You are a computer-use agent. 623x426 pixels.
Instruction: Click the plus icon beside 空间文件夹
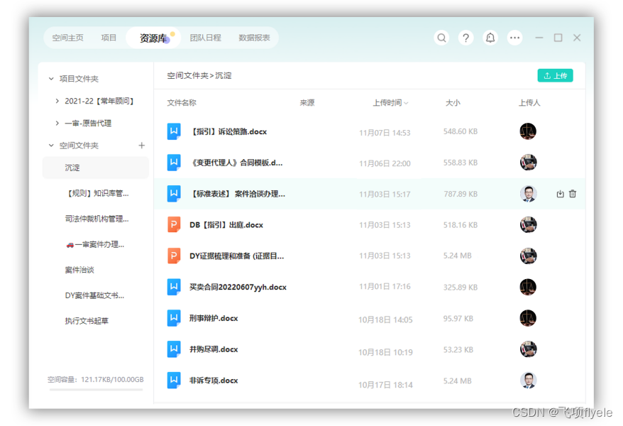click(141, 146)
